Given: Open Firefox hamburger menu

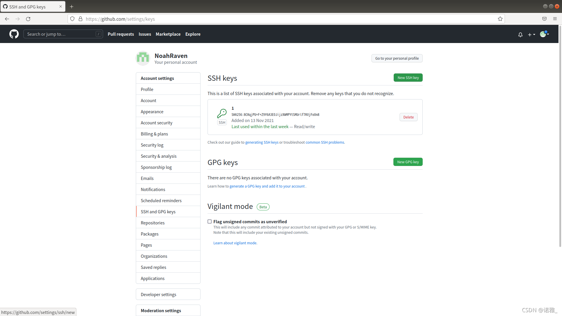Looking at the screenshot, I should [x=555, y=19].
